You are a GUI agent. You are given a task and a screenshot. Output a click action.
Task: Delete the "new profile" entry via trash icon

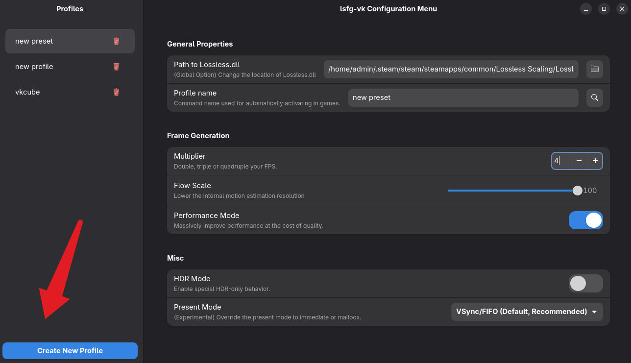coord(116,67)
